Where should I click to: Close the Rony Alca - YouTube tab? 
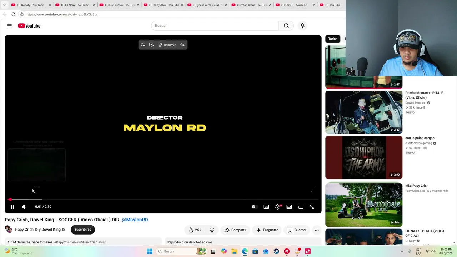[182, 5]
